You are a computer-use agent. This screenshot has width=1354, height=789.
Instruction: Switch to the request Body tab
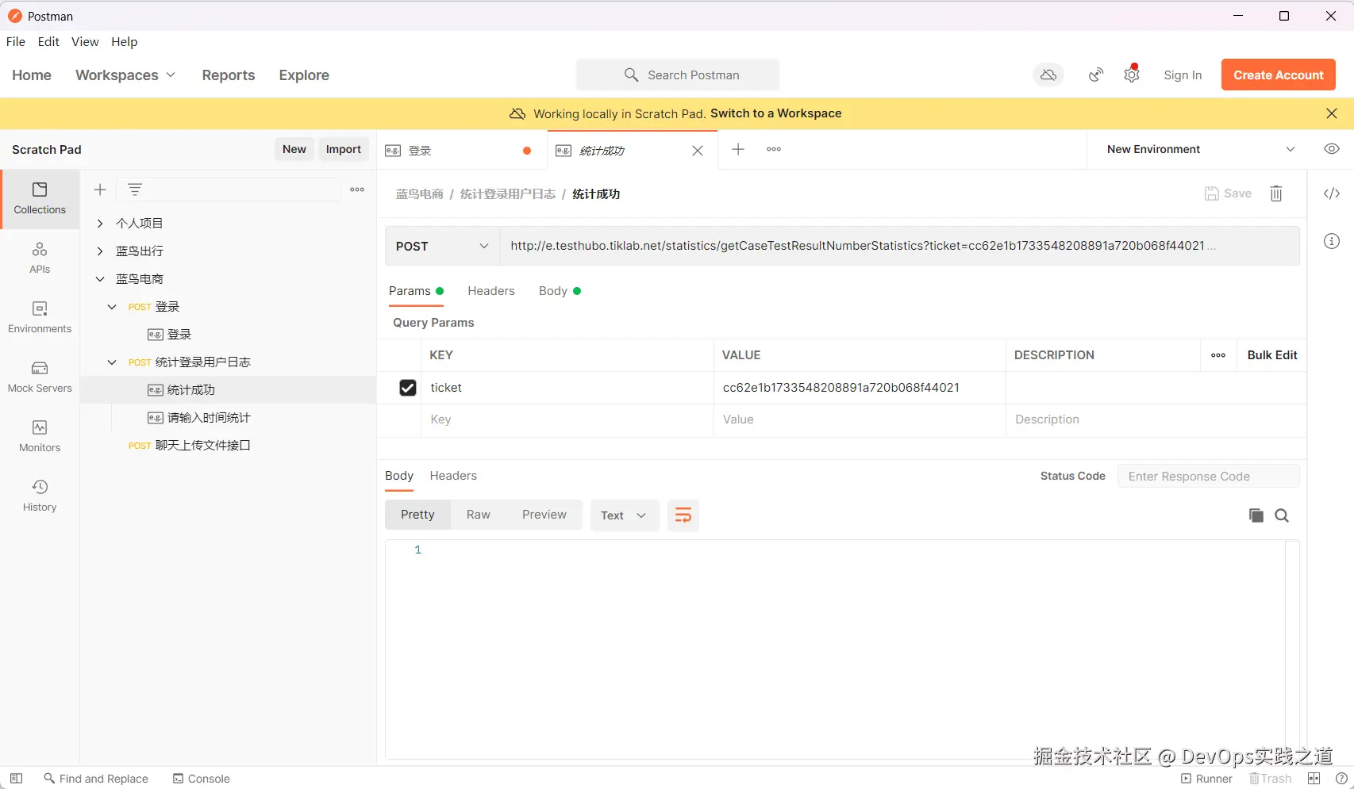(560, 291)
